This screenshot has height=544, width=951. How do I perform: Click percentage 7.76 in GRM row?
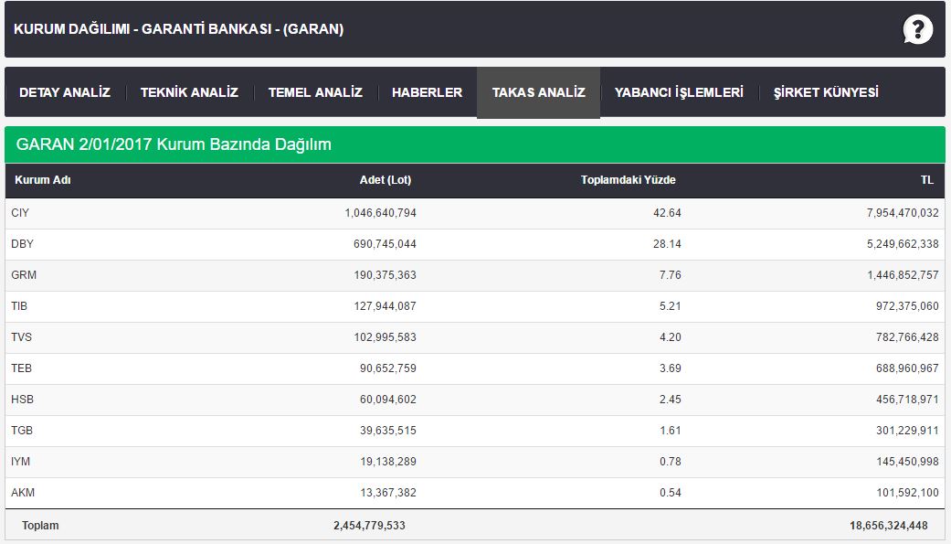click(x=671, y=275)
